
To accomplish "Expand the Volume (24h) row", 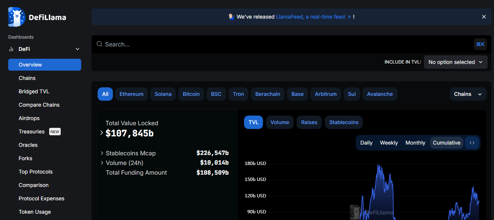I will pos(102,163).
